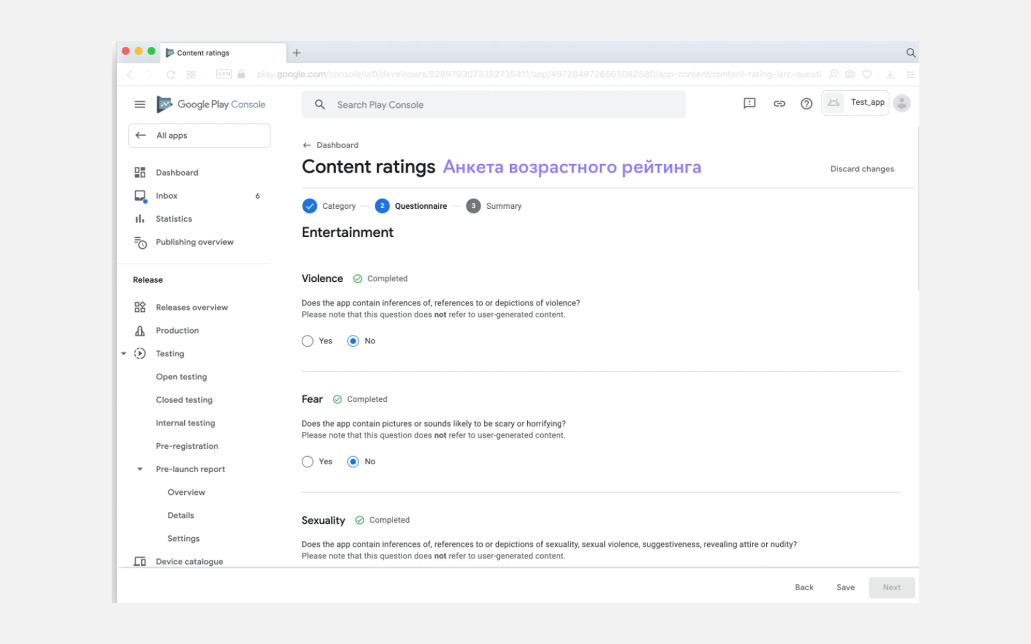Click the user account avatar icon
This screenshot has width=1031, height=644.
coord(902,103)
